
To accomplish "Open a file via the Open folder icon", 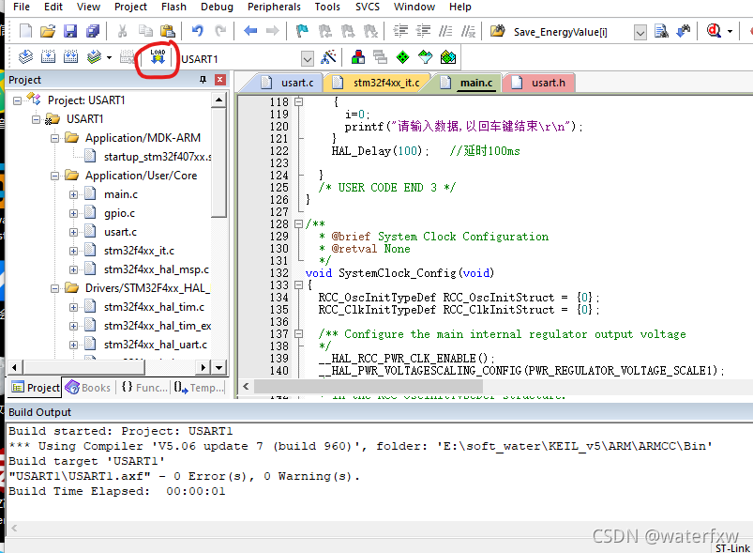I will click(48, 31).
